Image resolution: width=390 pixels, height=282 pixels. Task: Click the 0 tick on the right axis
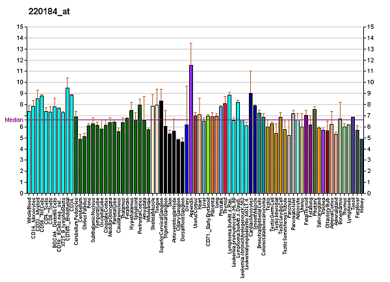pos(370,194)
